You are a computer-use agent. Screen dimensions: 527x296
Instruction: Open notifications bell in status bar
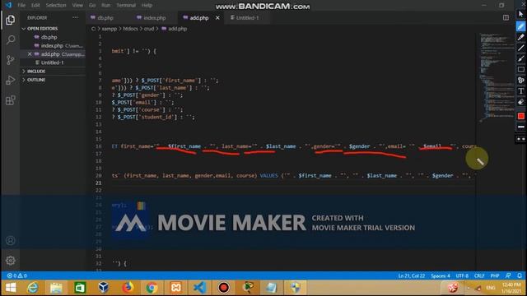pyautogui.click(x=520, y=275)
